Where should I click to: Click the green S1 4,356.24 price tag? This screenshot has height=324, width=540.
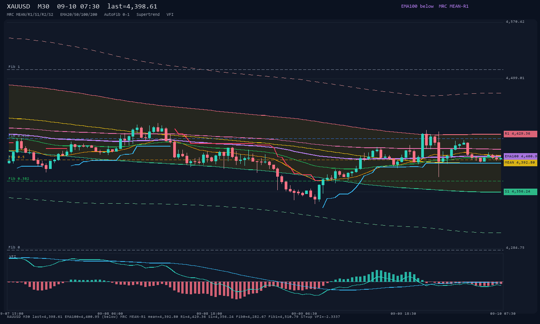click(520, 192)
